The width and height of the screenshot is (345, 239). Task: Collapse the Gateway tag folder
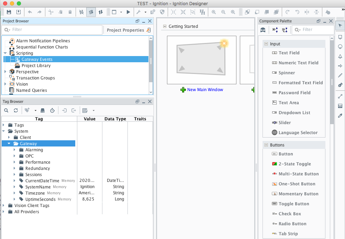click(9, 143)
